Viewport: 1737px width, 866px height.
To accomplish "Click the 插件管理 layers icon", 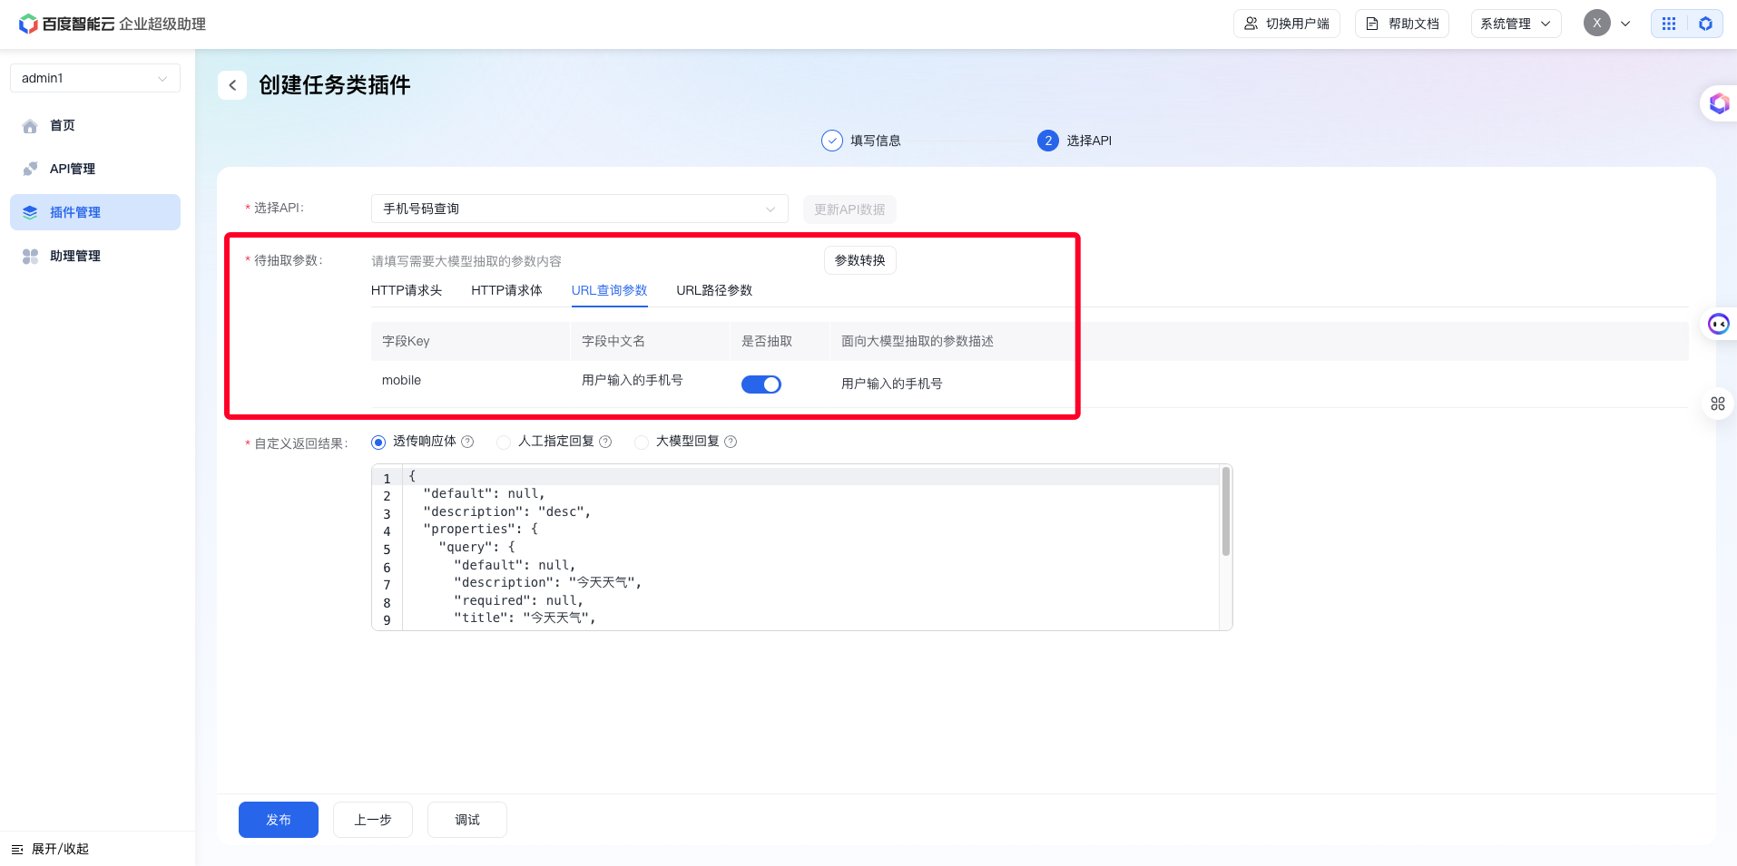I will click(x=30, y=212).
